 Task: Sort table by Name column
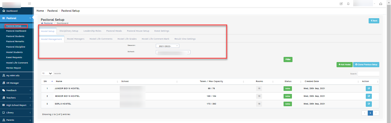point(87,81)
